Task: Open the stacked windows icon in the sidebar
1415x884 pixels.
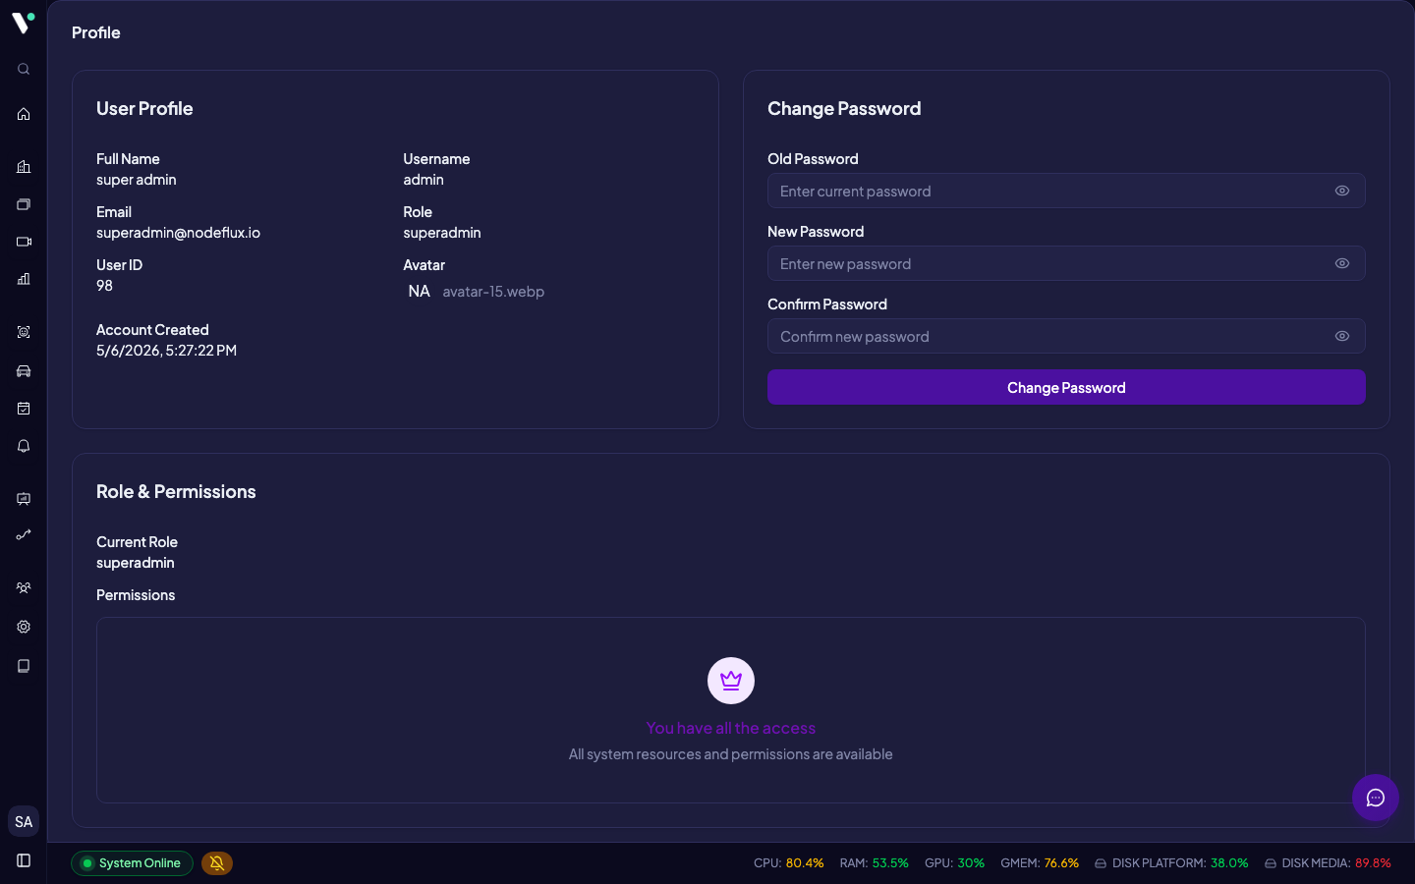Action: click(x=24, y=204)
